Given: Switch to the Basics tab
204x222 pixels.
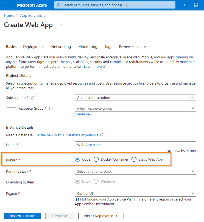Looking at the screenshot, I should (x=11, y=47).
